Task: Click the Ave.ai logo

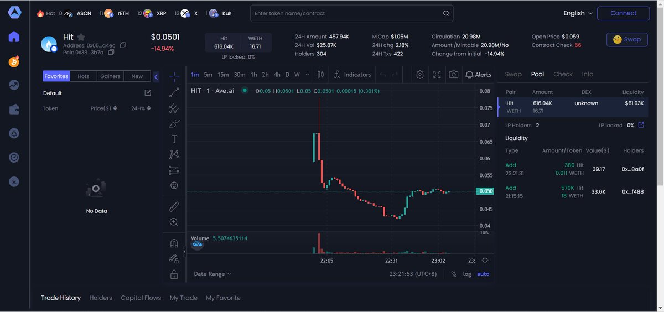Action: 14,13
